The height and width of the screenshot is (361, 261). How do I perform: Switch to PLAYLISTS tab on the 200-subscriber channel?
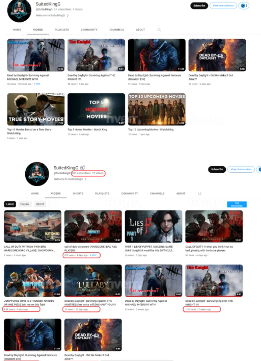(x=102, y=194)
